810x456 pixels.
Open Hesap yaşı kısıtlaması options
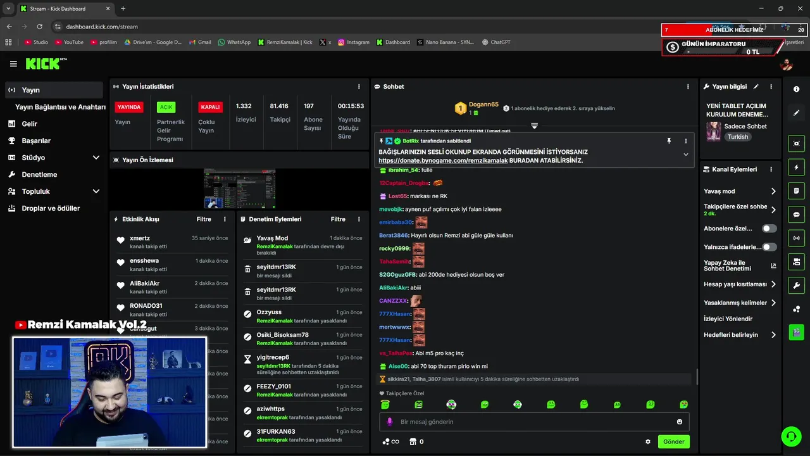point(740,284)
